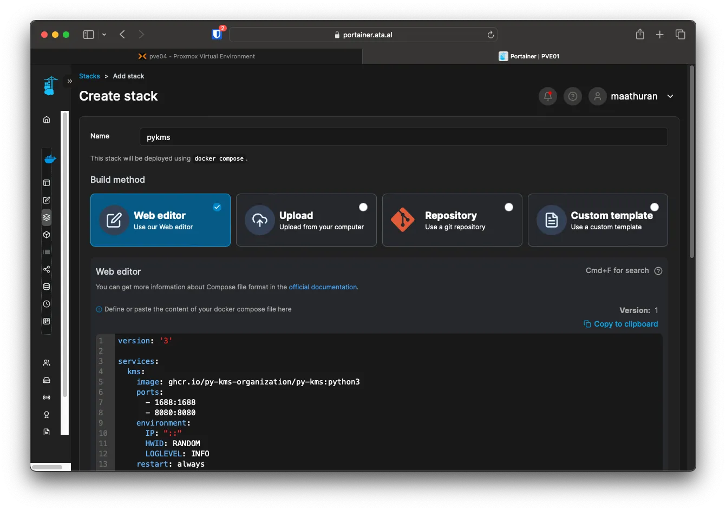Open the Safari sidebar options dropdown arrow
The height and width of the screenshot is (511, 726).
104,35
